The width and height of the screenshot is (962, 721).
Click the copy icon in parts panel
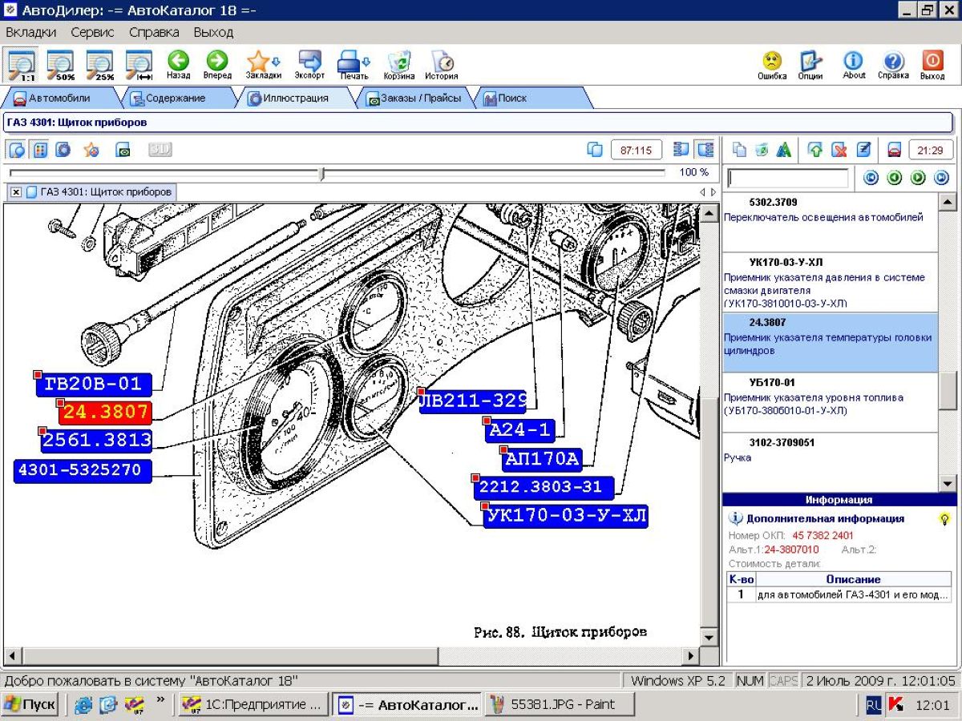pos(739,150)
